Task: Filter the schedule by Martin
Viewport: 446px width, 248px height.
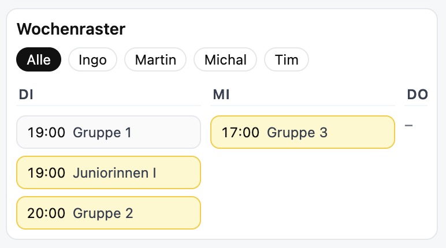Action: point(155,59)
